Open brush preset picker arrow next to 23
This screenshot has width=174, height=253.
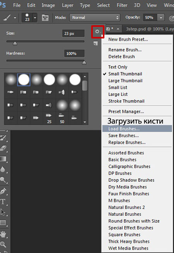coord(35,17)
